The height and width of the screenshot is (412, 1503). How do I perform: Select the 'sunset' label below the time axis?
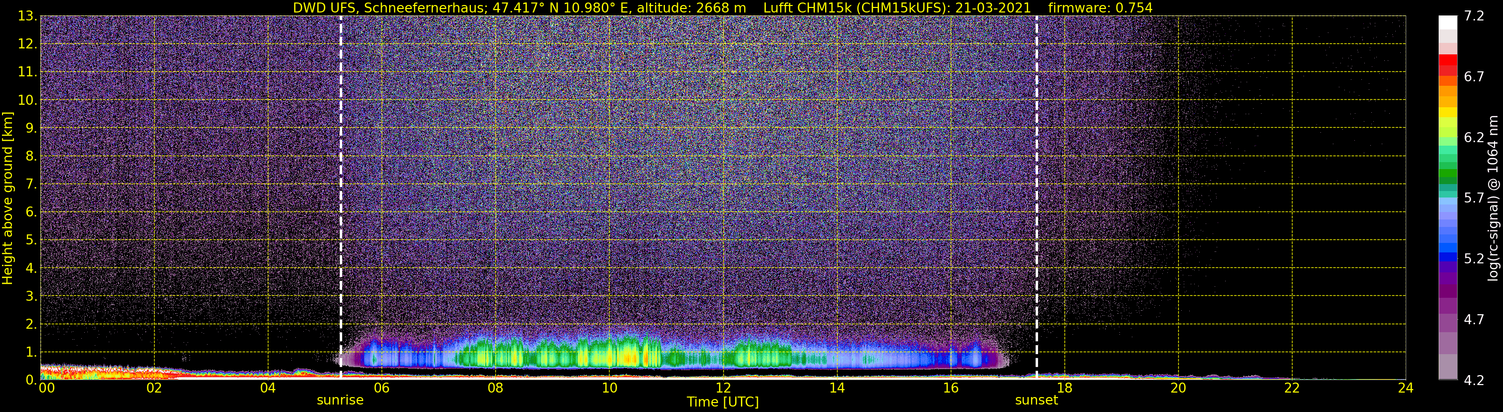1036,401
